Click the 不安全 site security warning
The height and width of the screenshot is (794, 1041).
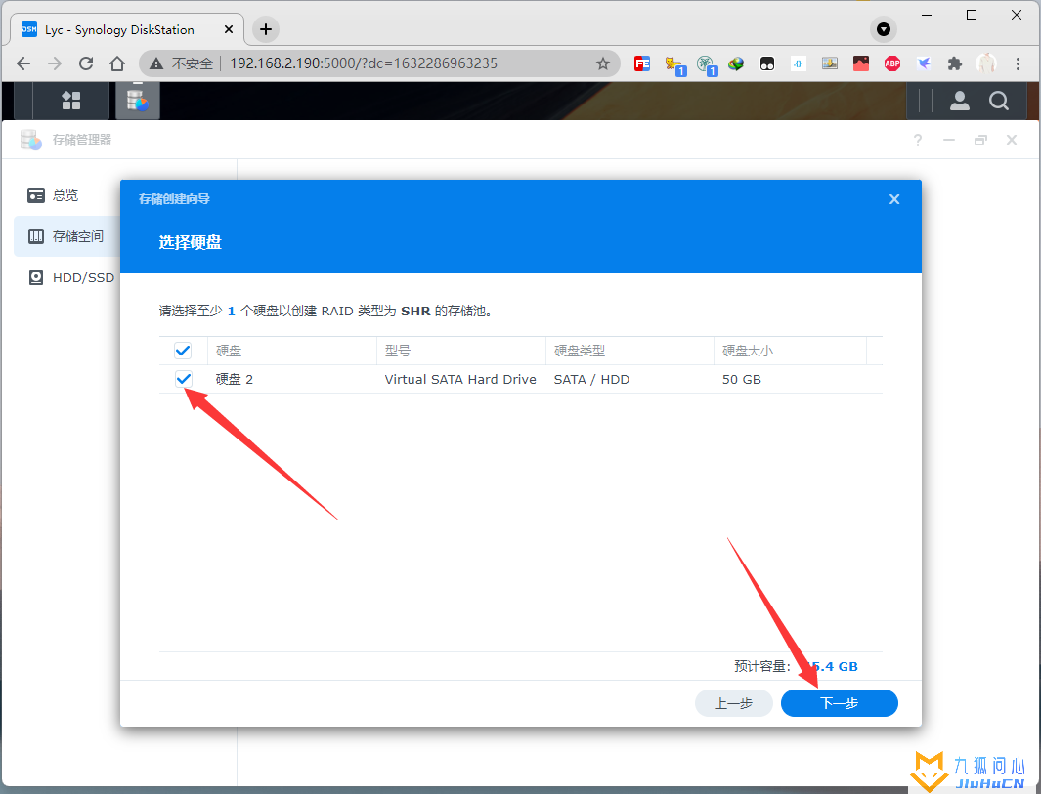click(181, 63)
